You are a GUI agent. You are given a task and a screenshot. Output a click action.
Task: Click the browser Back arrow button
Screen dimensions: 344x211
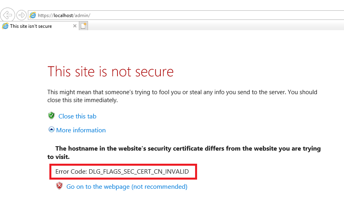[8, 15]
